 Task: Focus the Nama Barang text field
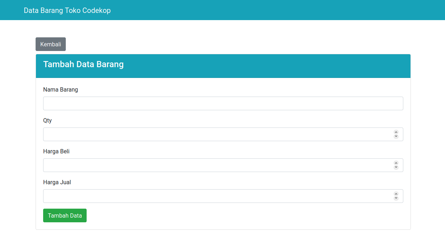click(x=223, y=103)
